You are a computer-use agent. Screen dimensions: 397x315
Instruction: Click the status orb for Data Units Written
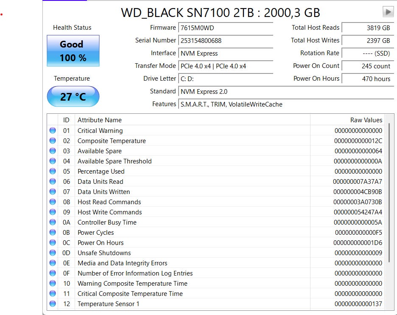[53, 191]
